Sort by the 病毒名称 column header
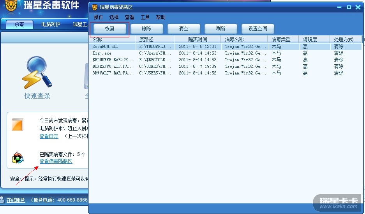 244,39
